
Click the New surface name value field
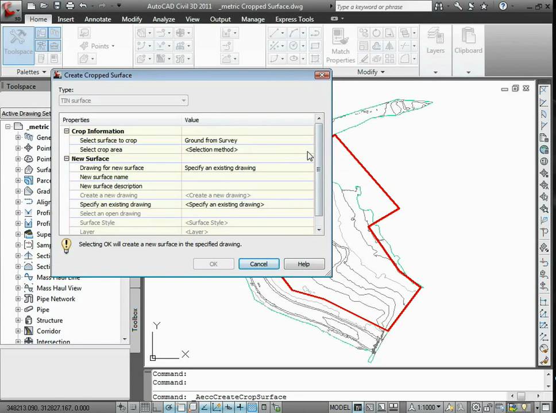coord(248,177)
